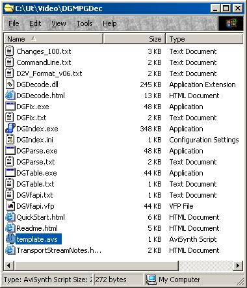
Task: Select the DGDecode.html file name
Action: click(40, 96)
